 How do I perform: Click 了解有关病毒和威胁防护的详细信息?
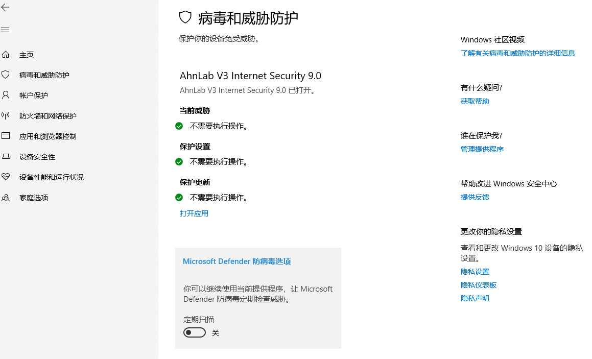517,53
